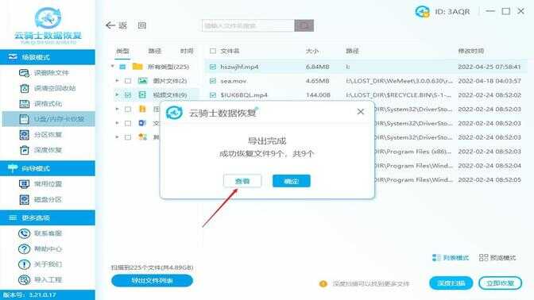Toggle checkbox of the document type tree row
534x300 pixels.
[128, 123]
